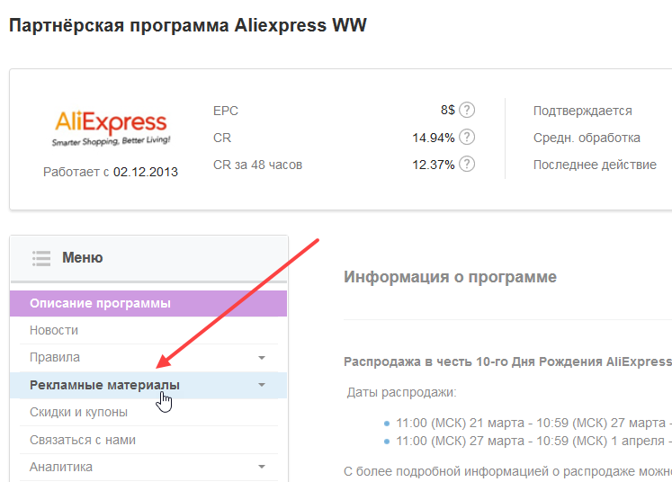
Task: Open the Аналитика menu section
Action: point(61,467)
